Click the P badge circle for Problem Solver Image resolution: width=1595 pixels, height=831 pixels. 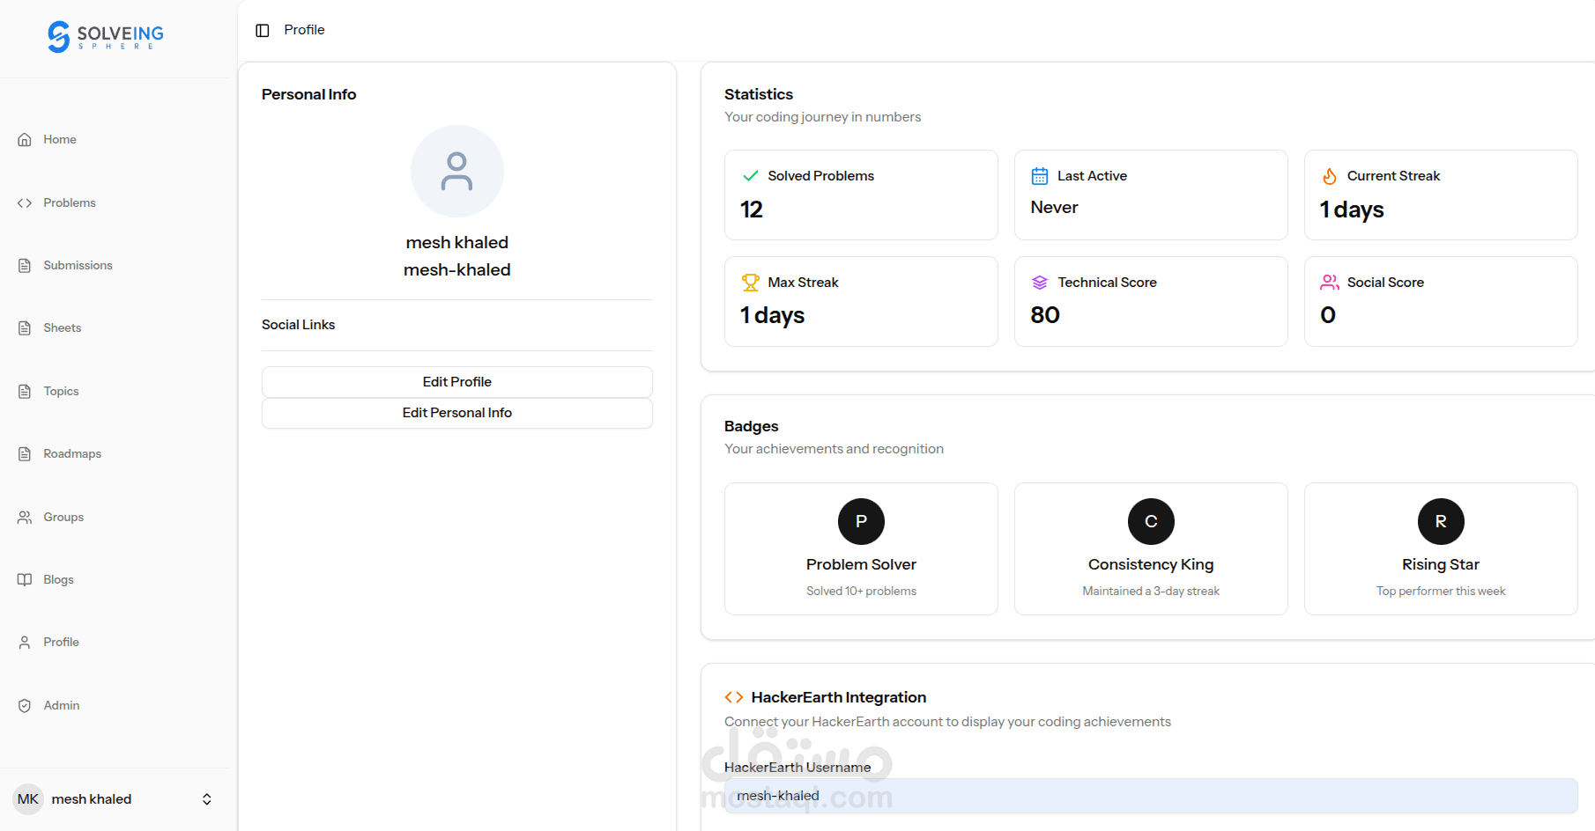[861, 521]
